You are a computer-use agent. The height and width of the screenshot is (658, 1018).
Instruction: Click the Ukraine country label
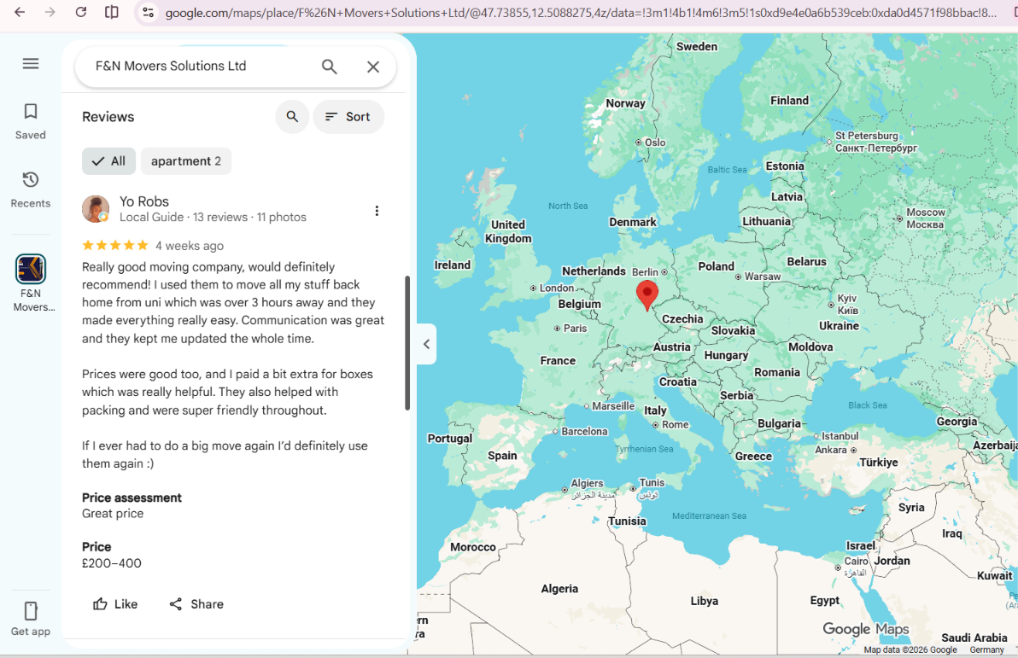click(x=839, y=326)
